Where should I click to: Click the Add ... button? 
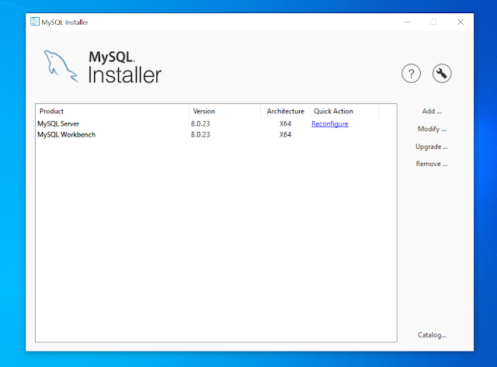coord(432,111)
